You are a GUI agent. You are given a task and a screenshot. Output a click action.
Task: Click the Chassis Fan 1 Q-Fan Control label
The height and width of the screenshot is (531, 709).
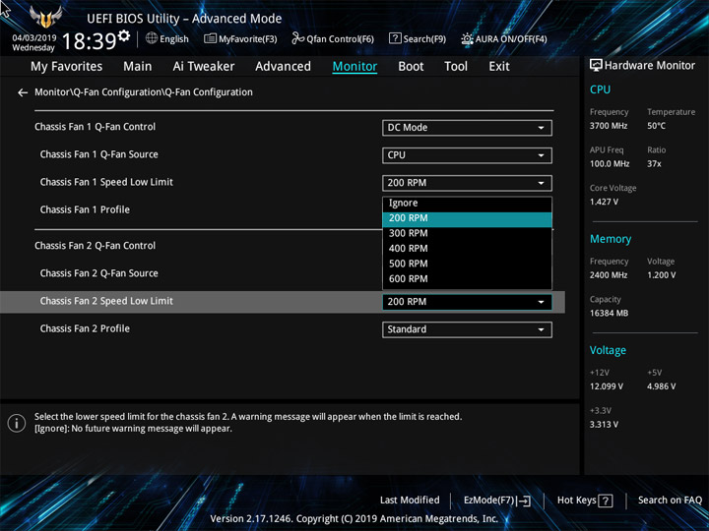tap(95, 127)
